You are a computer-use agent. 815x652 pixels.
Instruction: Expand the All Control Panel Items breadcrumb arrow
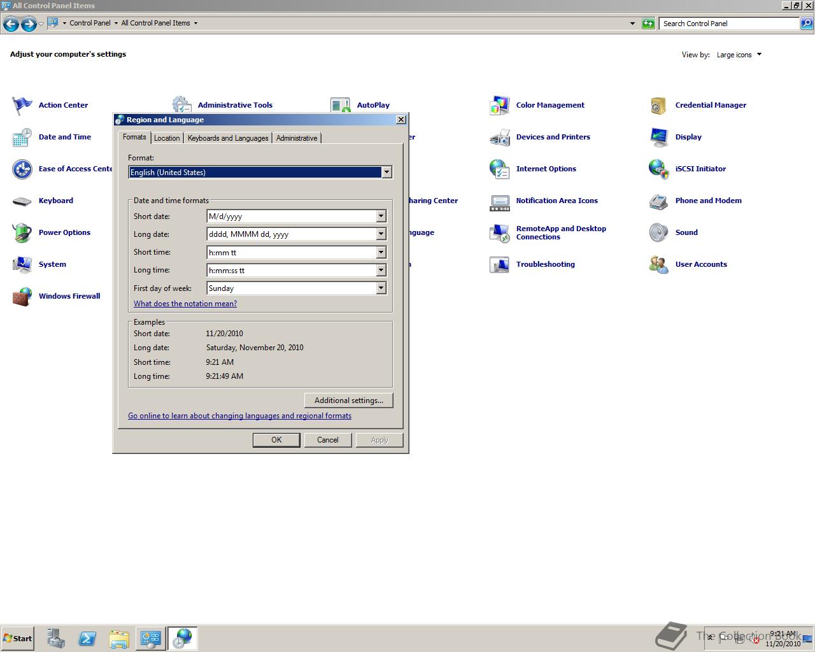coord(195,23)
